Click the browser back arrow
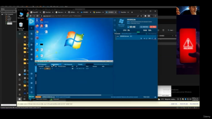The height and width of the screenshot is (119, 212). (x=31, y=16)
